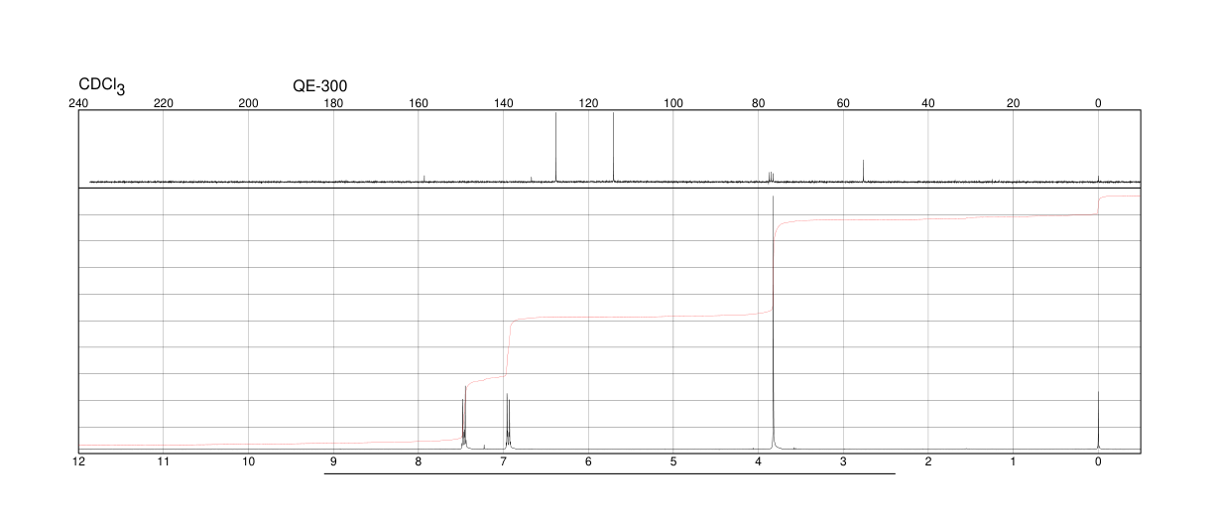This screenshot has width=1214, height=524.
Task: Click the CDCl3 solvent label
Action: [102, 86]
